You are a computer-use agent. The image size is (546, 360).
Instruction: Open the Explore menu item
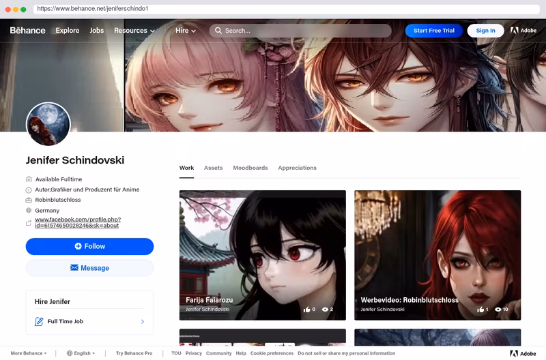pos(68,31)
